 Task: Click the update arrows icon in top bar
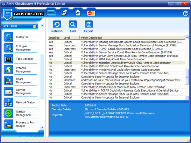pyautogui.click(x=65, y=13)
